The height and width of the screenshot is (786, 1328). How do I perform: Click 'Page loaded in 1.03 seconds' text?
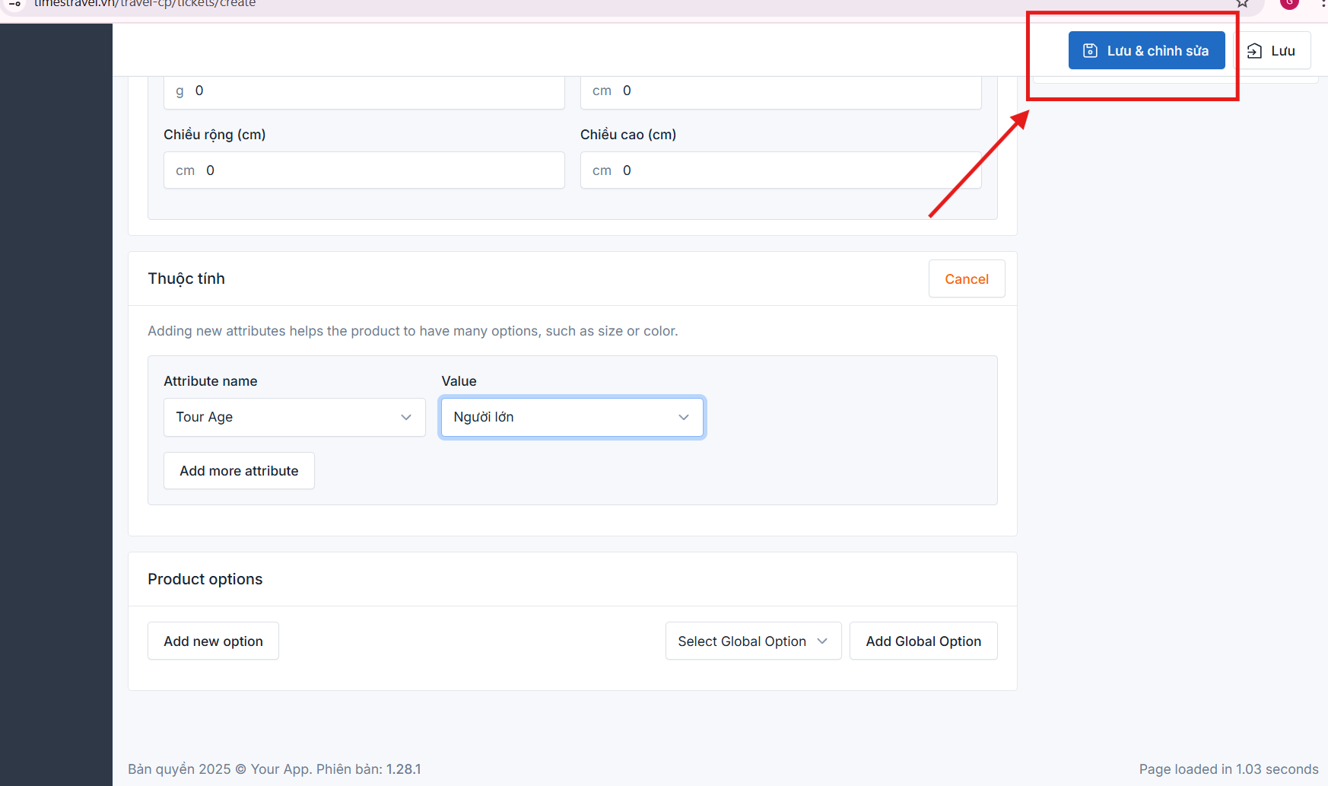1228,769
